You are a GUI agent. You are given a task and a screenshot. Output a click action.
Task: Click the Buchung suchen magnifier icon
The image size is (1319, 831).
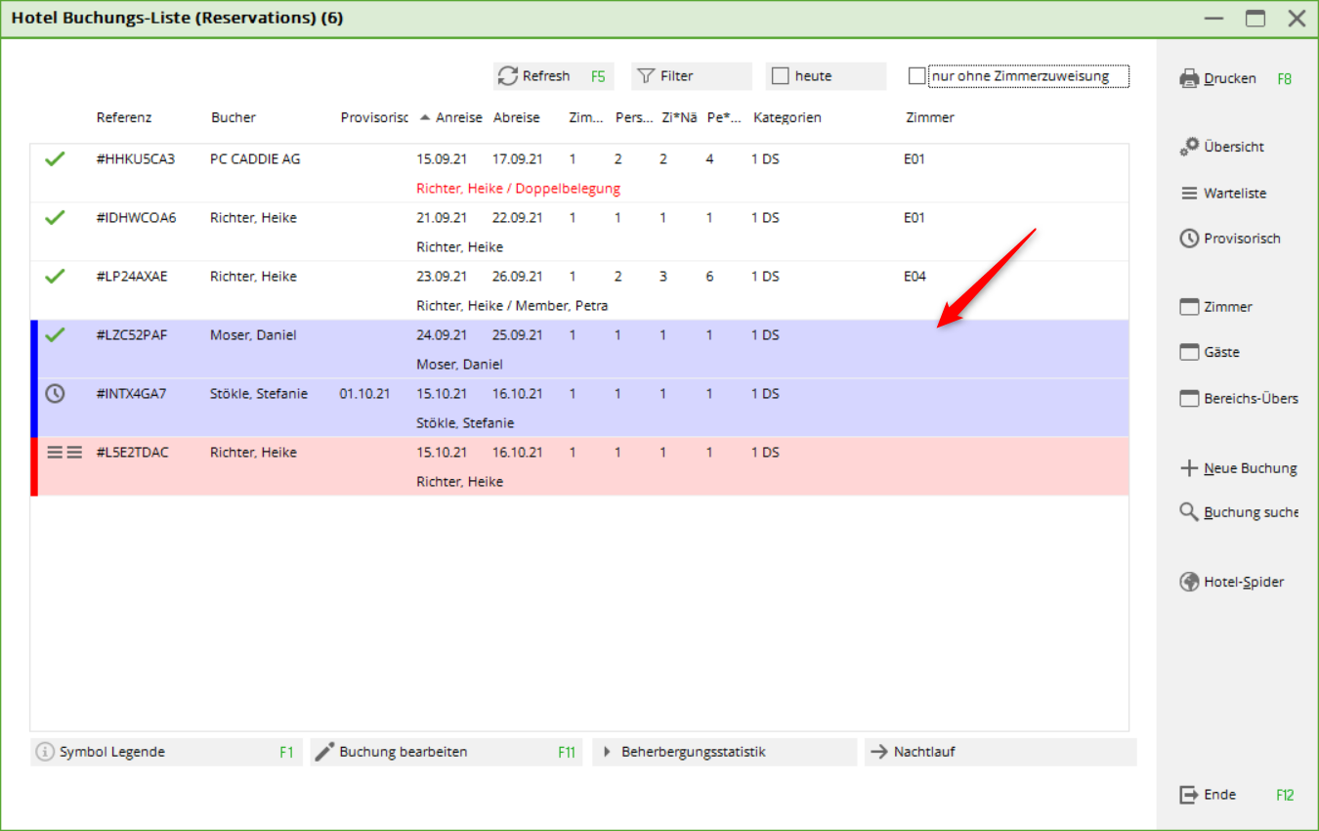click(x=1189, y=512)
